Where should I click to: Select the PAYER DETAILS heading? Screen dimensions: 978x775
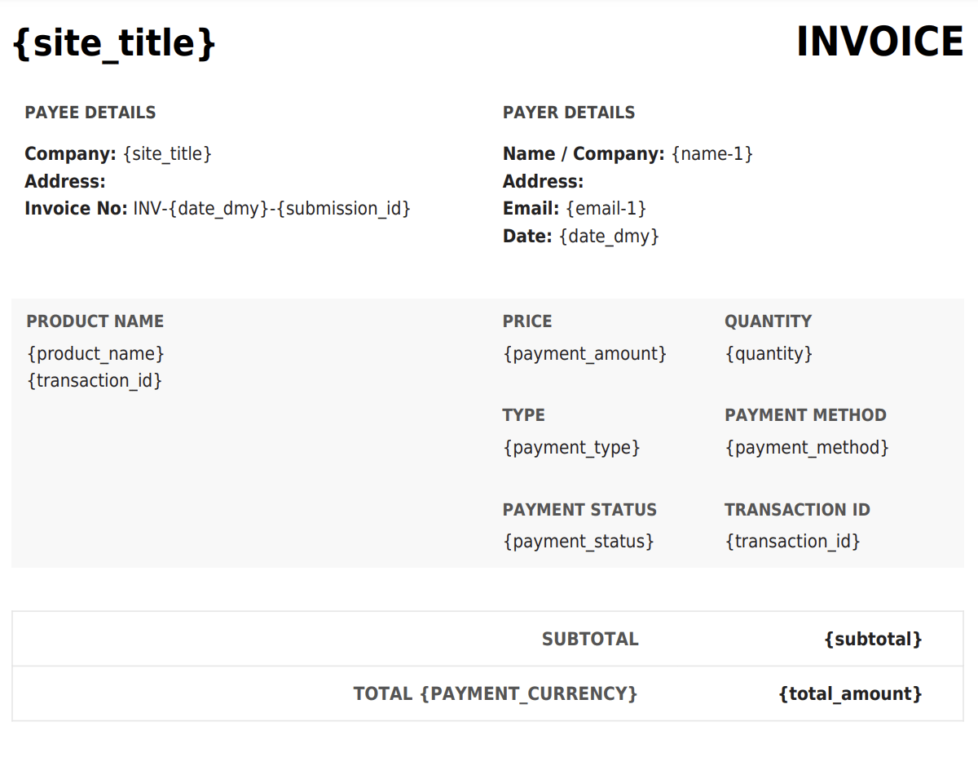point(569,113)
